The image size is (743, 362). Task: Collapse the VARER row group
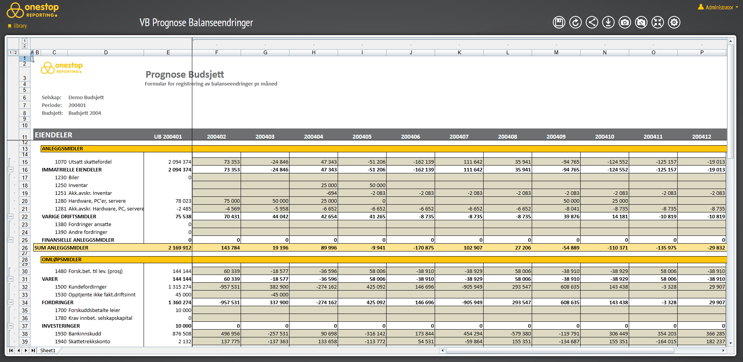[11, 279]
